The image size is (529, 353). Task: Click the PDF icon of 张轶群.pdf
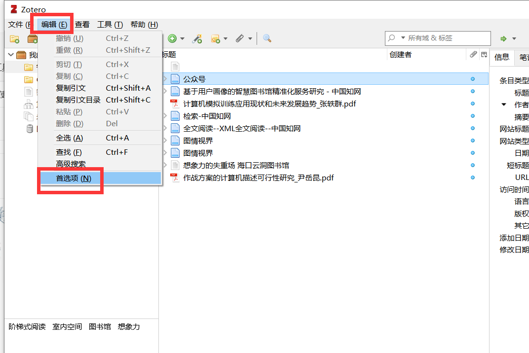[x=174, y=104]
